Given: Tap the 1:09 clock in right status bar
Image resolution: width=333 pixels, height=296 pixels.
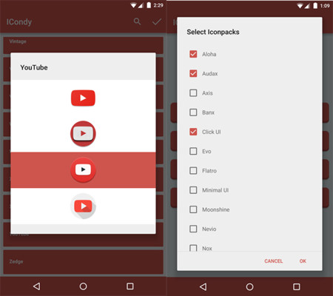Looking at the screenshot, I should (x=325, y=6).
